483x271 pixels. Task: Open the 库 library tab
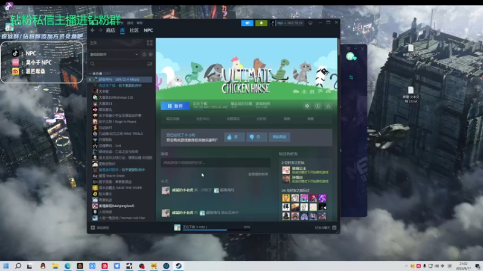pos(123,30)
